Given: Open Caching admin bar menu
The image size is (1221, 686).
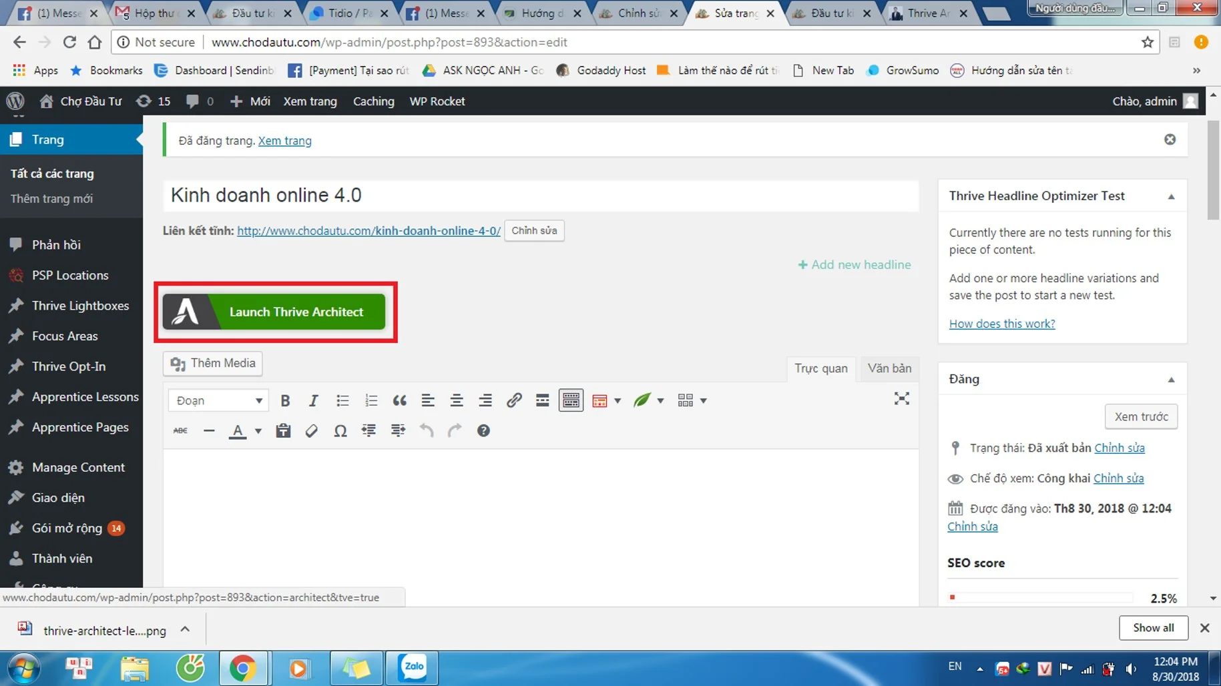Looking at the screenshot, I should pyautogui.click(x=374, y=101).
